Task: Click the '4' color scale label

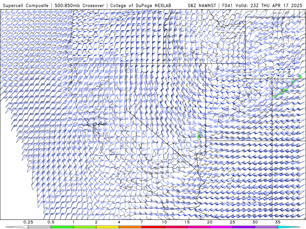Action: pos(119,222)
